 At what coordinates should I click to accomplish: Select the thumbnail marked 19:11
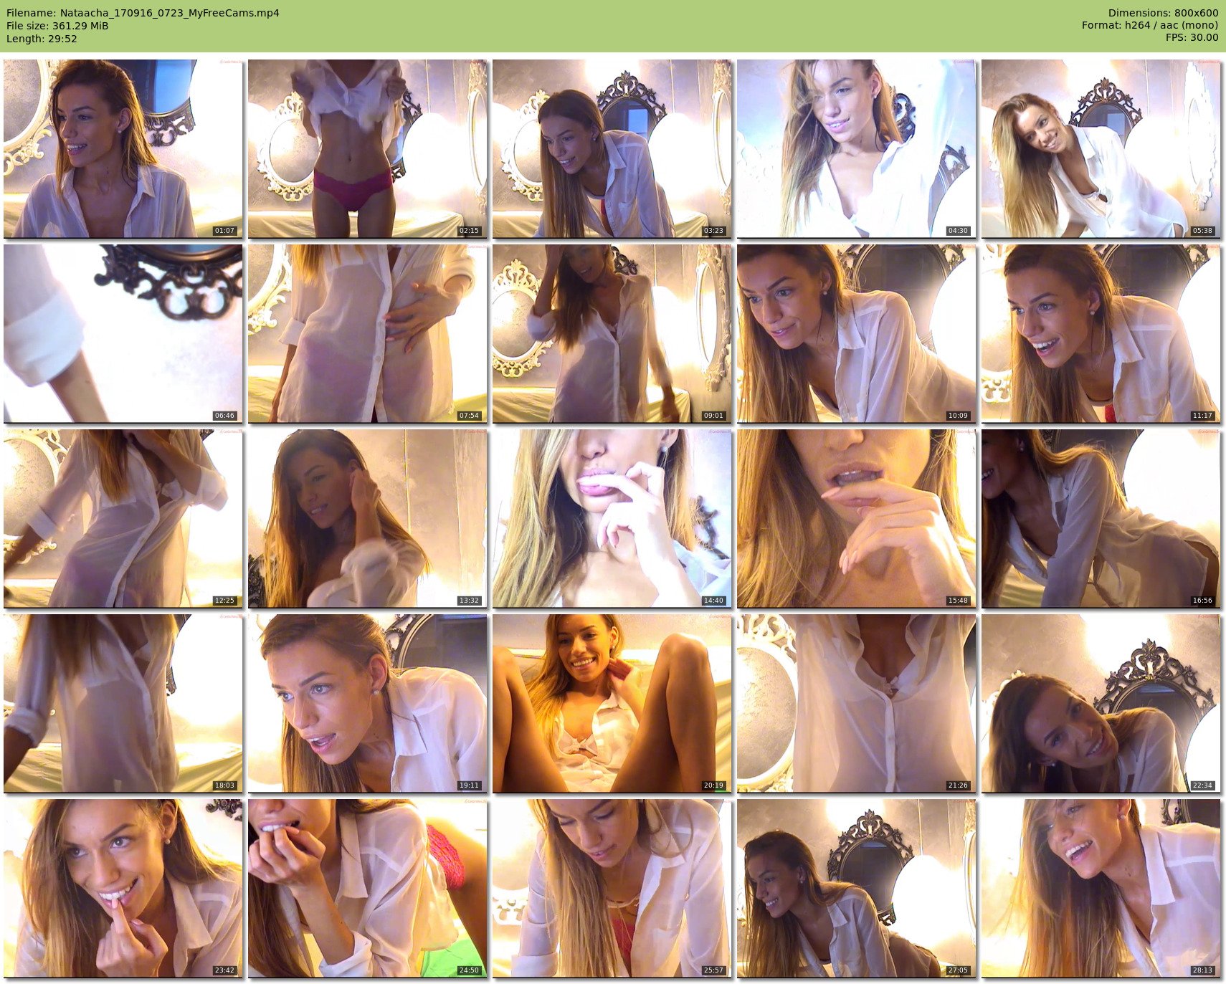(368, 703)
